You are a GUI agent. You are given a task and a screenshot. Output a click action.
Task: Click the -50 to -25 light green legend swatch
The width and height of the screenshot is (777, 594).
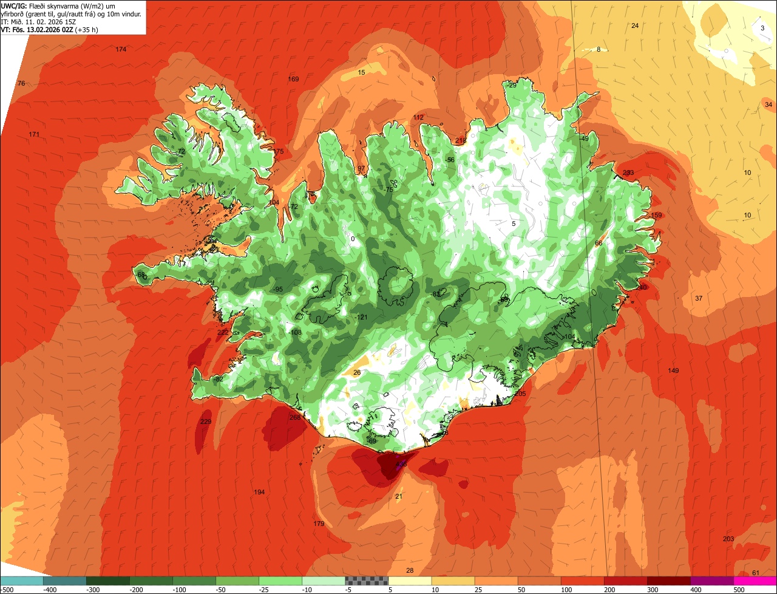click(x=237, y=581)
